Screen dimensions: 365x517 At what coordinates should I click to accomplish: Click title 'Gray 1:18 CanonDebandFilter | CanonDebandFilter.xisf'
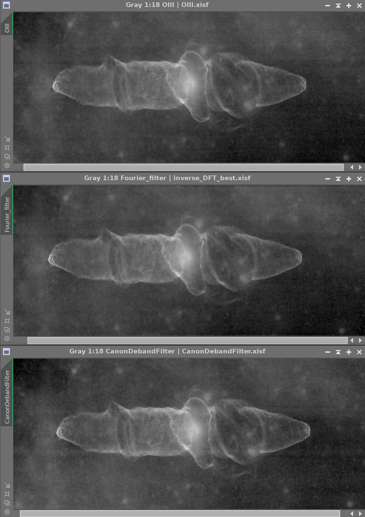(x=167, y=351)
